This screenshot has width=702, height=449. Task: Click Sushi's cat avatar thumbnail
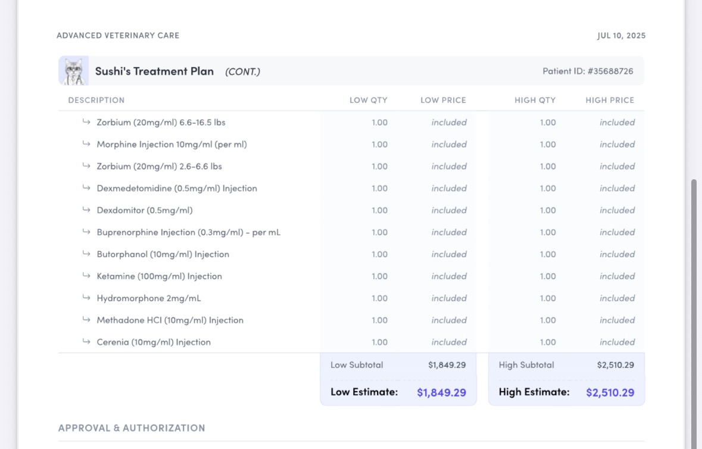tap(74, 71)
